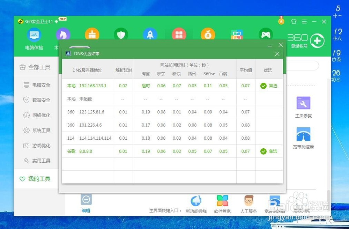349x229 pixels.
Task: Select 实用工具 category
Action: 37,161
